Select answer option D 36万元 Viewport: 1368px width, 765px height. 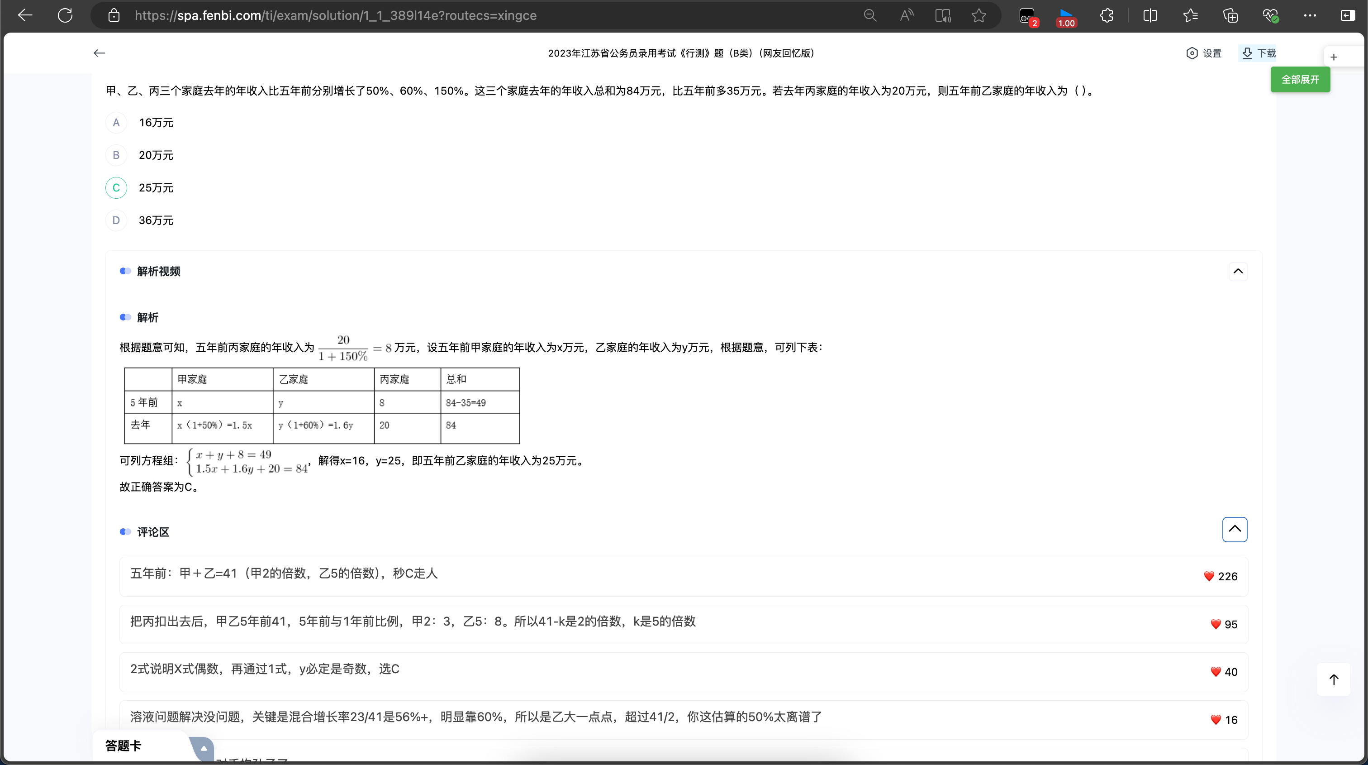tap(116, 220)
